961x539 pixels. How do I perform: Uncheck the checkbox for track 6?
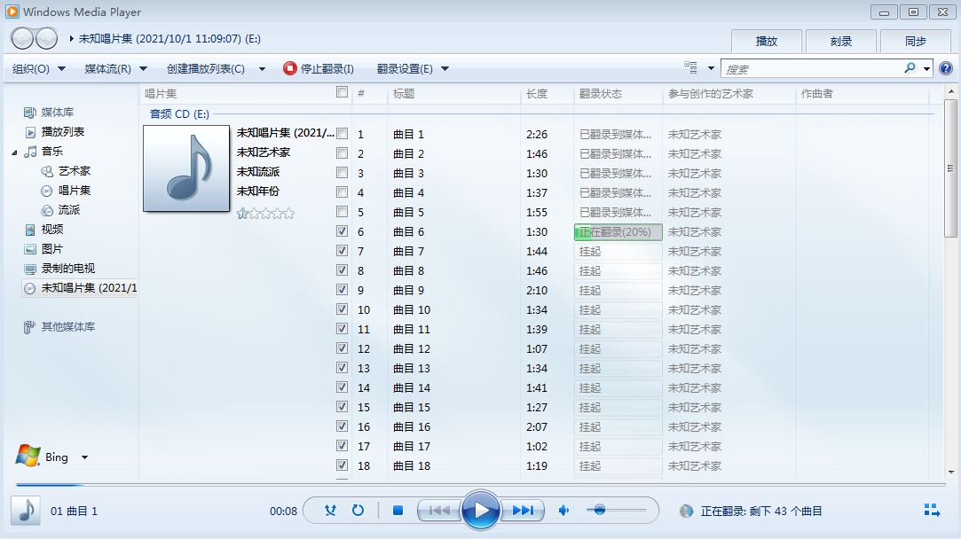(342, 231)
